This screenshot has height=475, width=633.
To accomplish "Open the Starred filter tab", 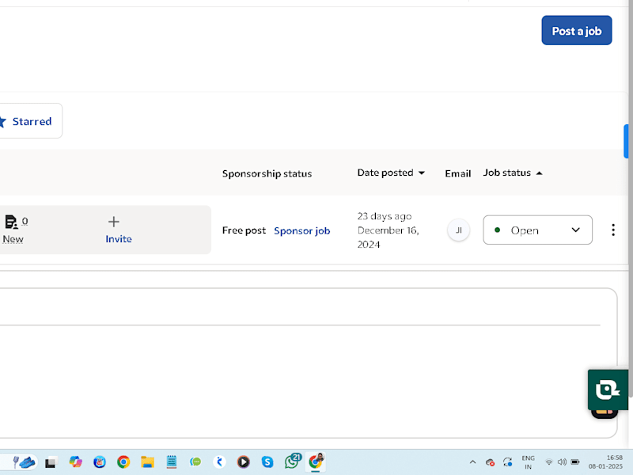I will tap(29, 121).
